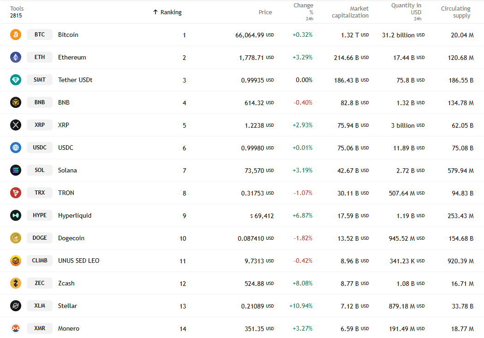Sort by the Price column header
The width and height of the screenshot is (484, 338).
pyautogui.click(x=265, y=12)
